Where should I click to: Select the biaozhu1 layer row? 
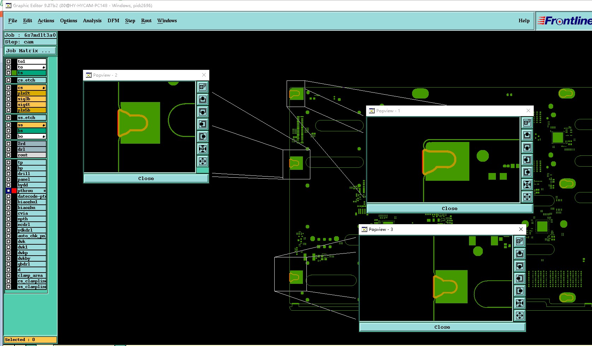[x=32, y=202]
